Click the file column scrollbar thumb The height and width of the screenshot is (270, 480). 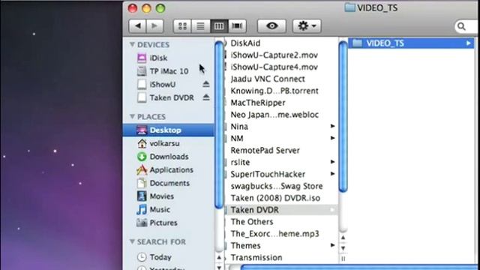[343, 116]
